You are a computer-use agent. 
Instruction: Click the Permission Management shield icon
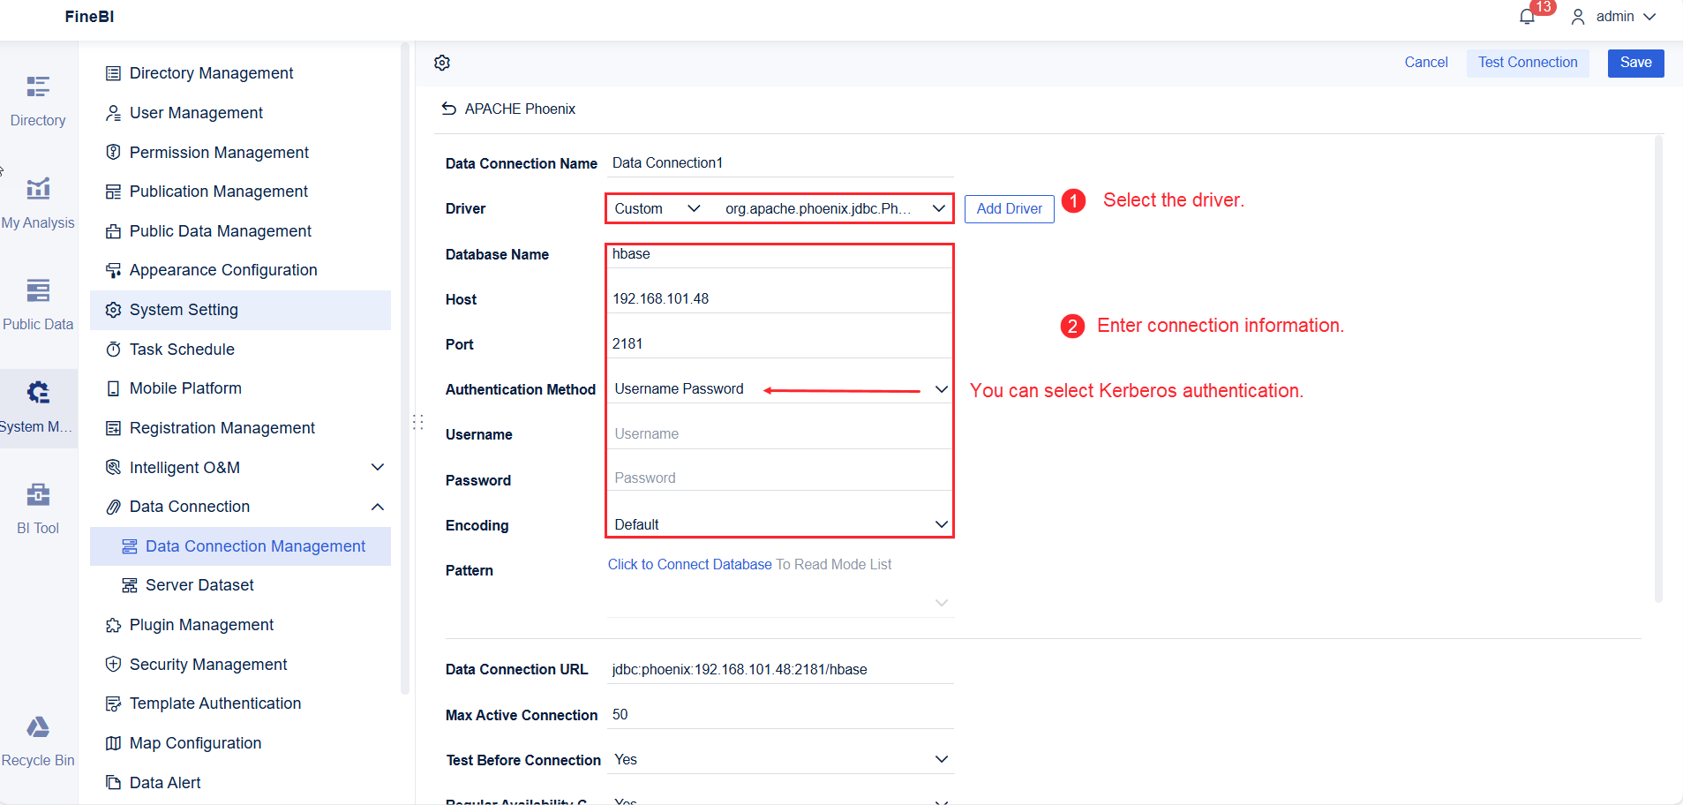tap(113, 152)
